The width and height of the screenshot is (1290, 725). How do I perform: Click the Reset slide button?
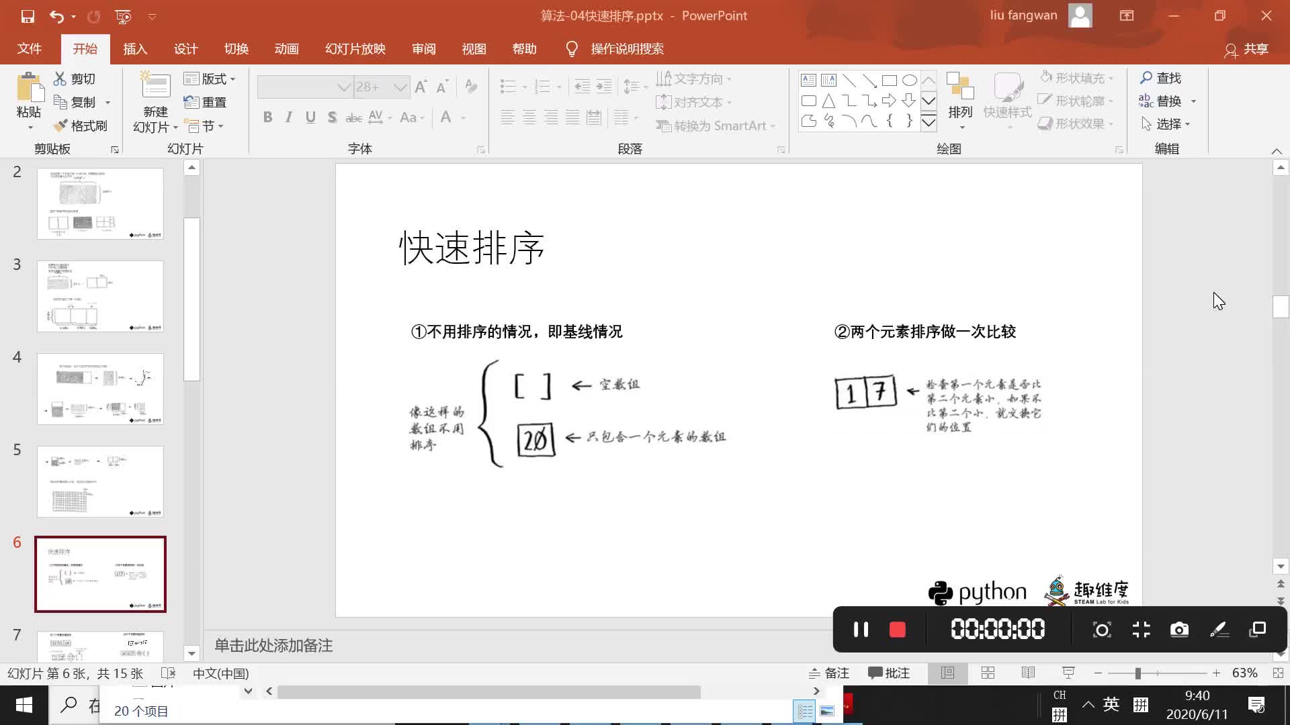click(206, 102)
